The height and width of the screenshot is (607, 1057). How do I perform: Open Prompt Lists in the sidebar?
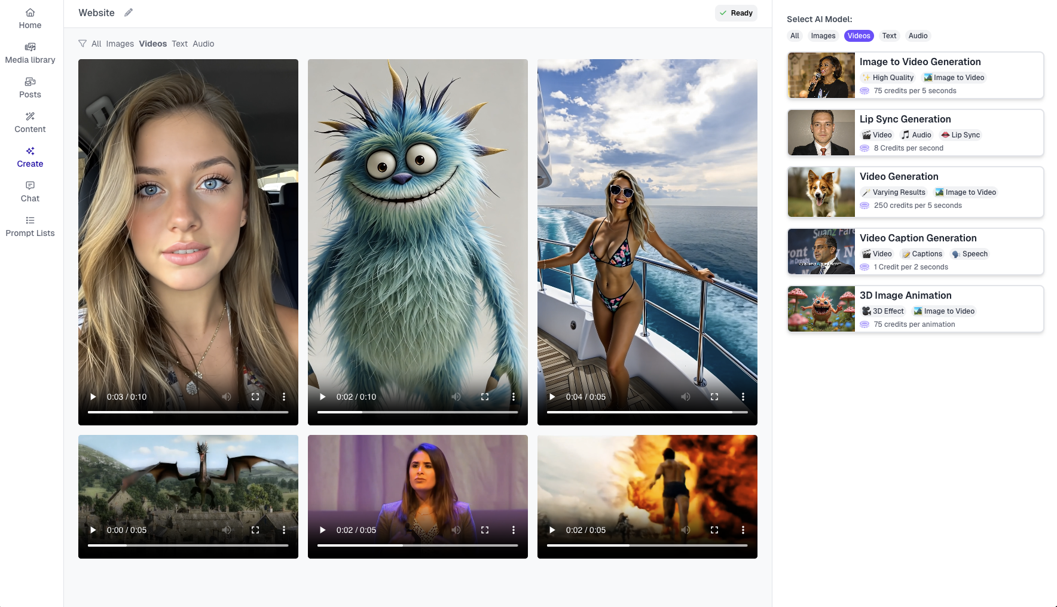tap(30, 226)
